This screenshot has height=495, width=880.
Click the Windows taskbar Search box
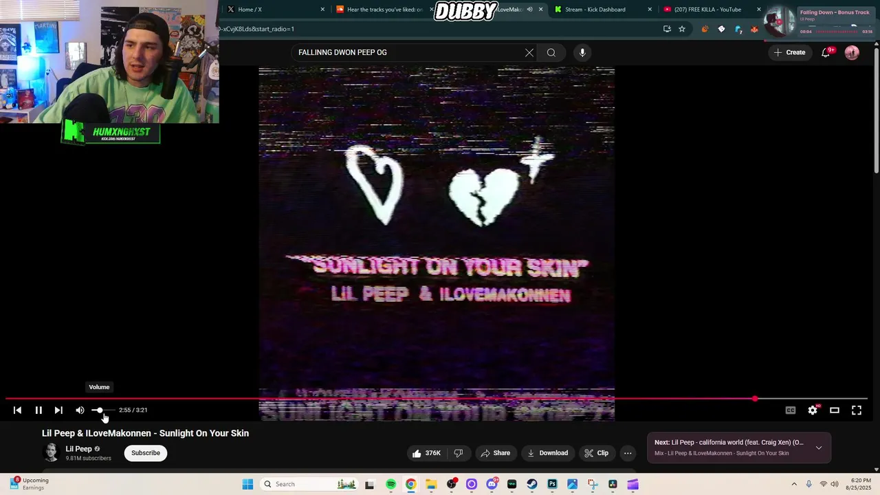pyautogui.click(x=309, y=485)
